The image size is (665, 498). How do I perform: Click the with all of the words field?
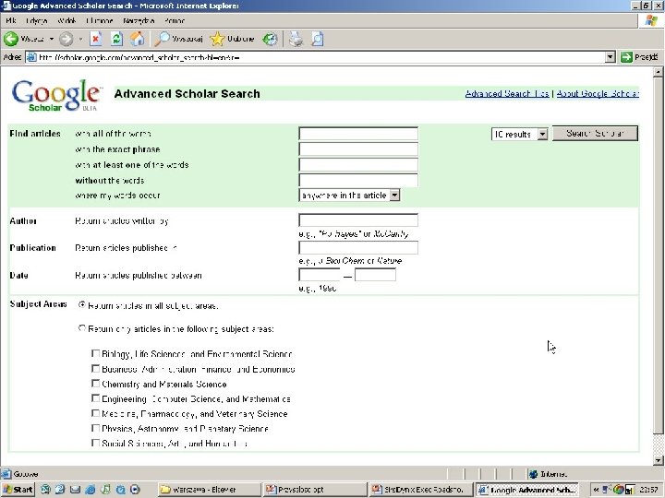click(x=358, y=134)
